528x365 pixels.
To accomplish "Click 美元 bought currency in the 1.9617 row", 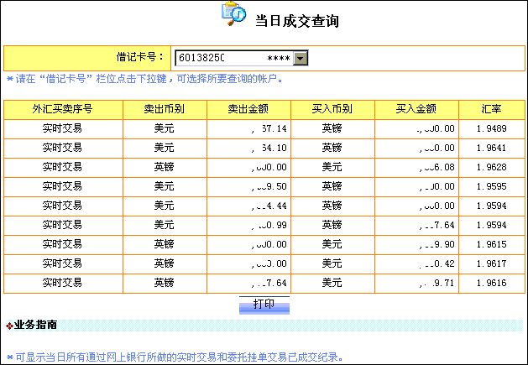I will point(332,263).
